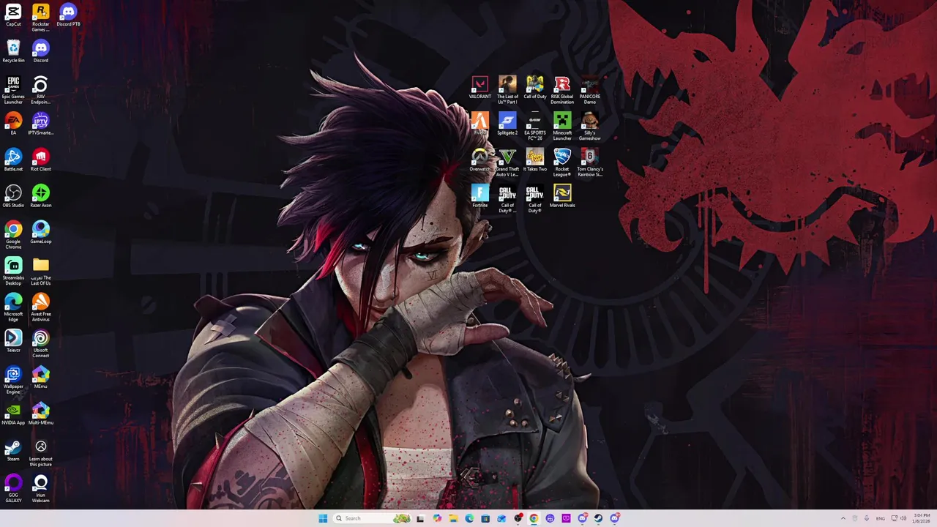Select the EA app desktop shortcut
937x527 pixels.
(x=13, y=124)
